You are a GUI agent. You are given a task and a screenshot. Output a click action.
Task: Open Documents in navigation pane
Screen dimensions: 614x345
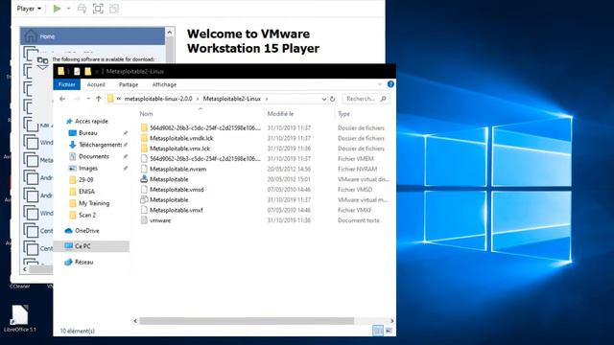tap(94, 156)
